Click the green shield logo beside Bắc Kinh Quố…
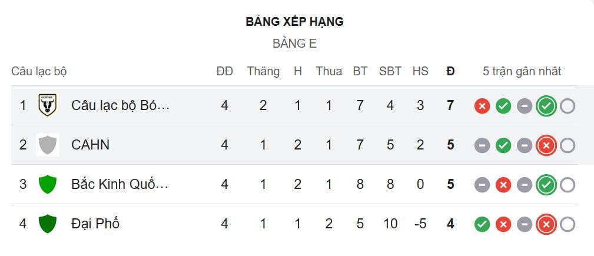The image size is (594, 256). pyautogui.click(x=47, y=184)
